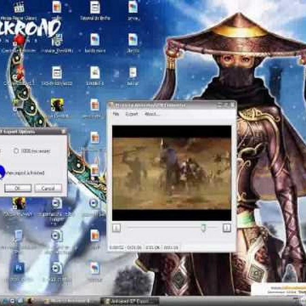Viewport: 306px width, 306px height.
Task: Select the red ball desktop icon
Action: pos(20,39)
